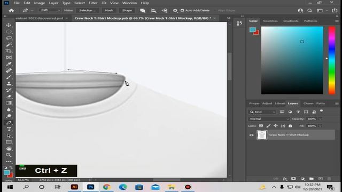The width and height of the screenshot is (342, 192).
Task: Pick color in the color field
Action: point(292,60)
